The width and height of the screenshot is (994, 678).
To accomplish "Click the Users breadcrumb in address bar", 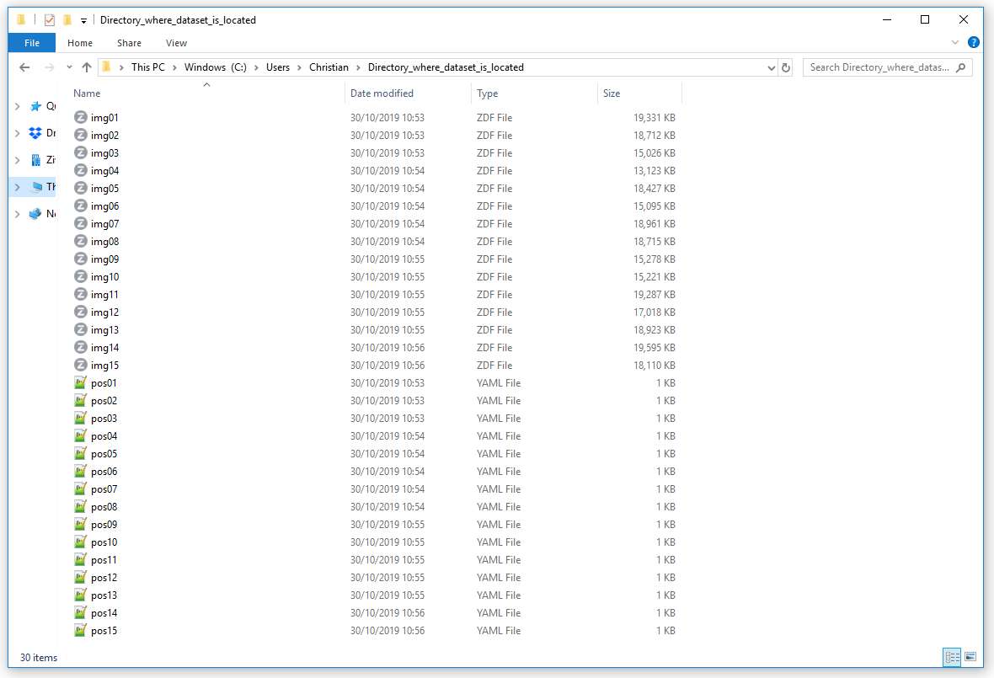I will tap(278, 67).
